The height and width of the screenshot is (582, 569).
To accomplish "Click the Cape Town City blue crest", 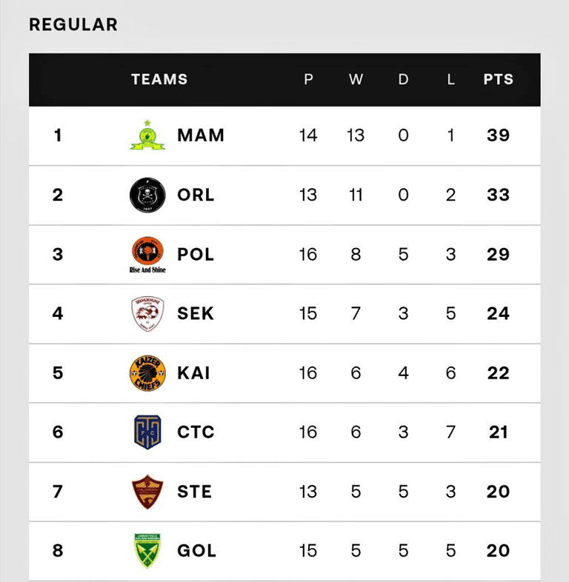I will tap(147, 432).
